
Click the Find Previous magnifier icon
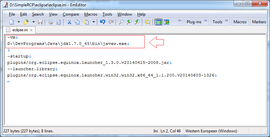coord(137,22)
